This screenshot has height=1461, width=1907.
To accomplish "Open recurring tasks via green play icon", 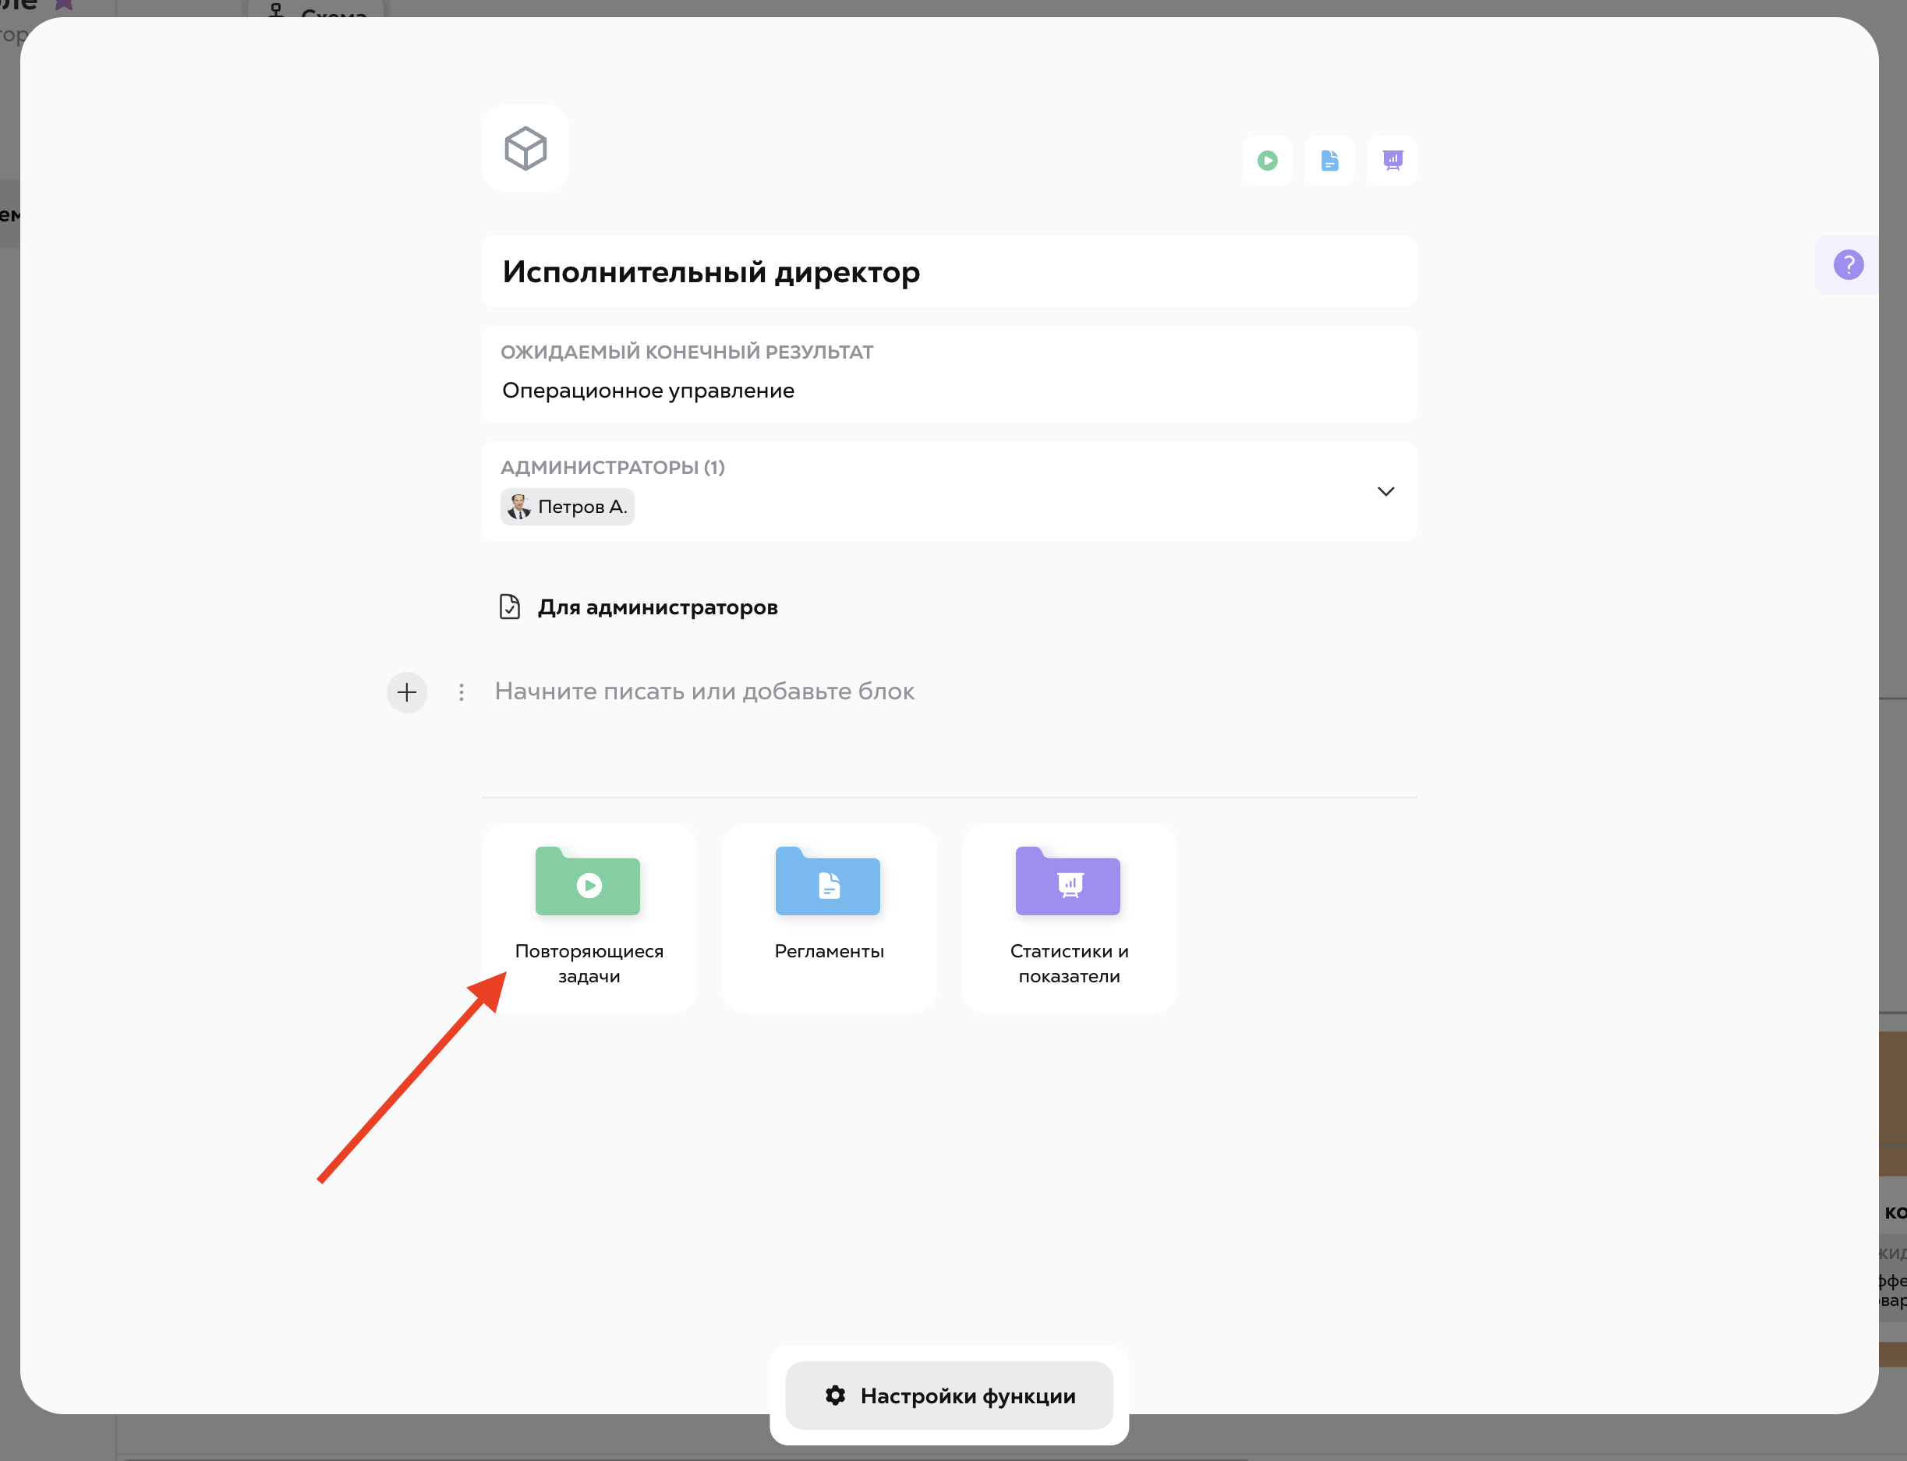I will pyautogui.click(x=1267, y=161).
